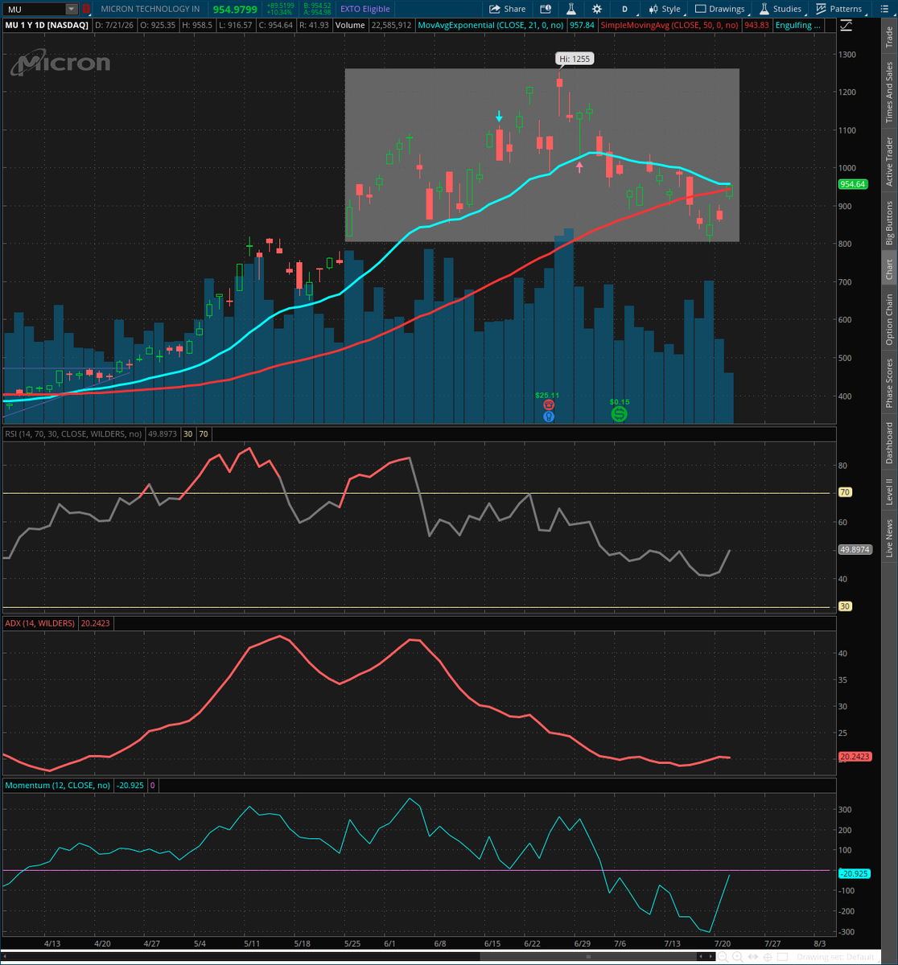Open the notes icon next to Share

[x=546, y=9]
